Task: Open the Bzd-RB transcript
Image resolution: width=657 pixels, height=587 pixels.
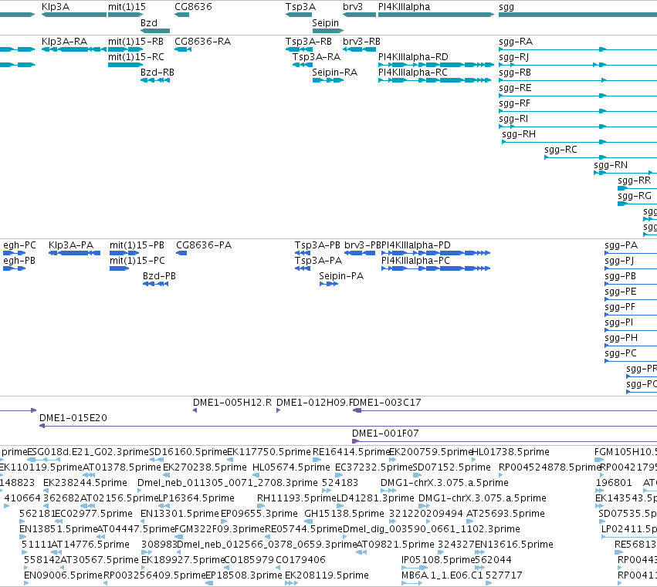Action: [x=157, y=73]
